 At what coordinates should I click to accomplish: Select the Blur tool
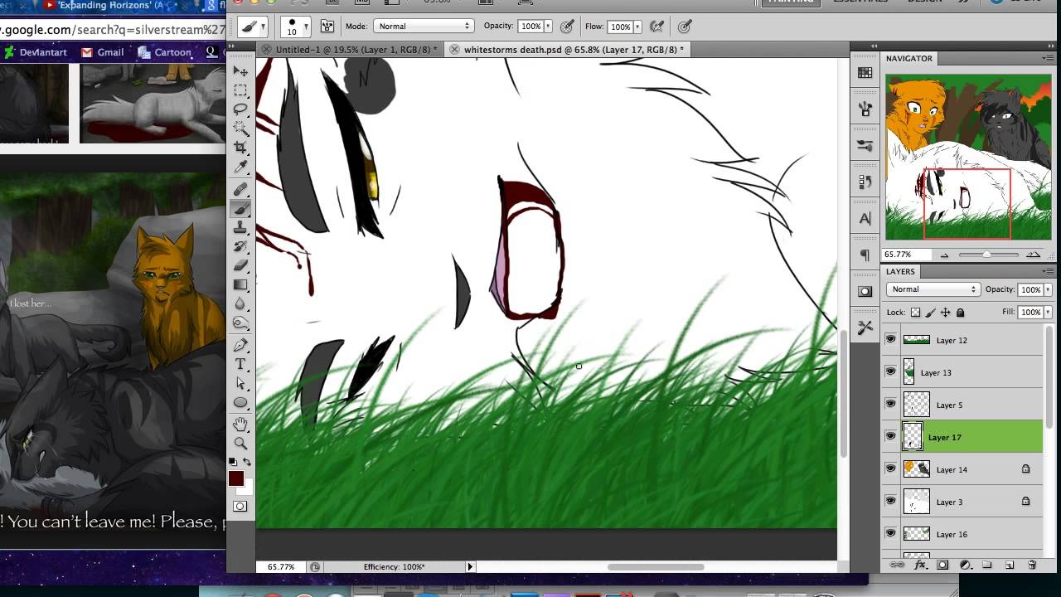[240, 304]
